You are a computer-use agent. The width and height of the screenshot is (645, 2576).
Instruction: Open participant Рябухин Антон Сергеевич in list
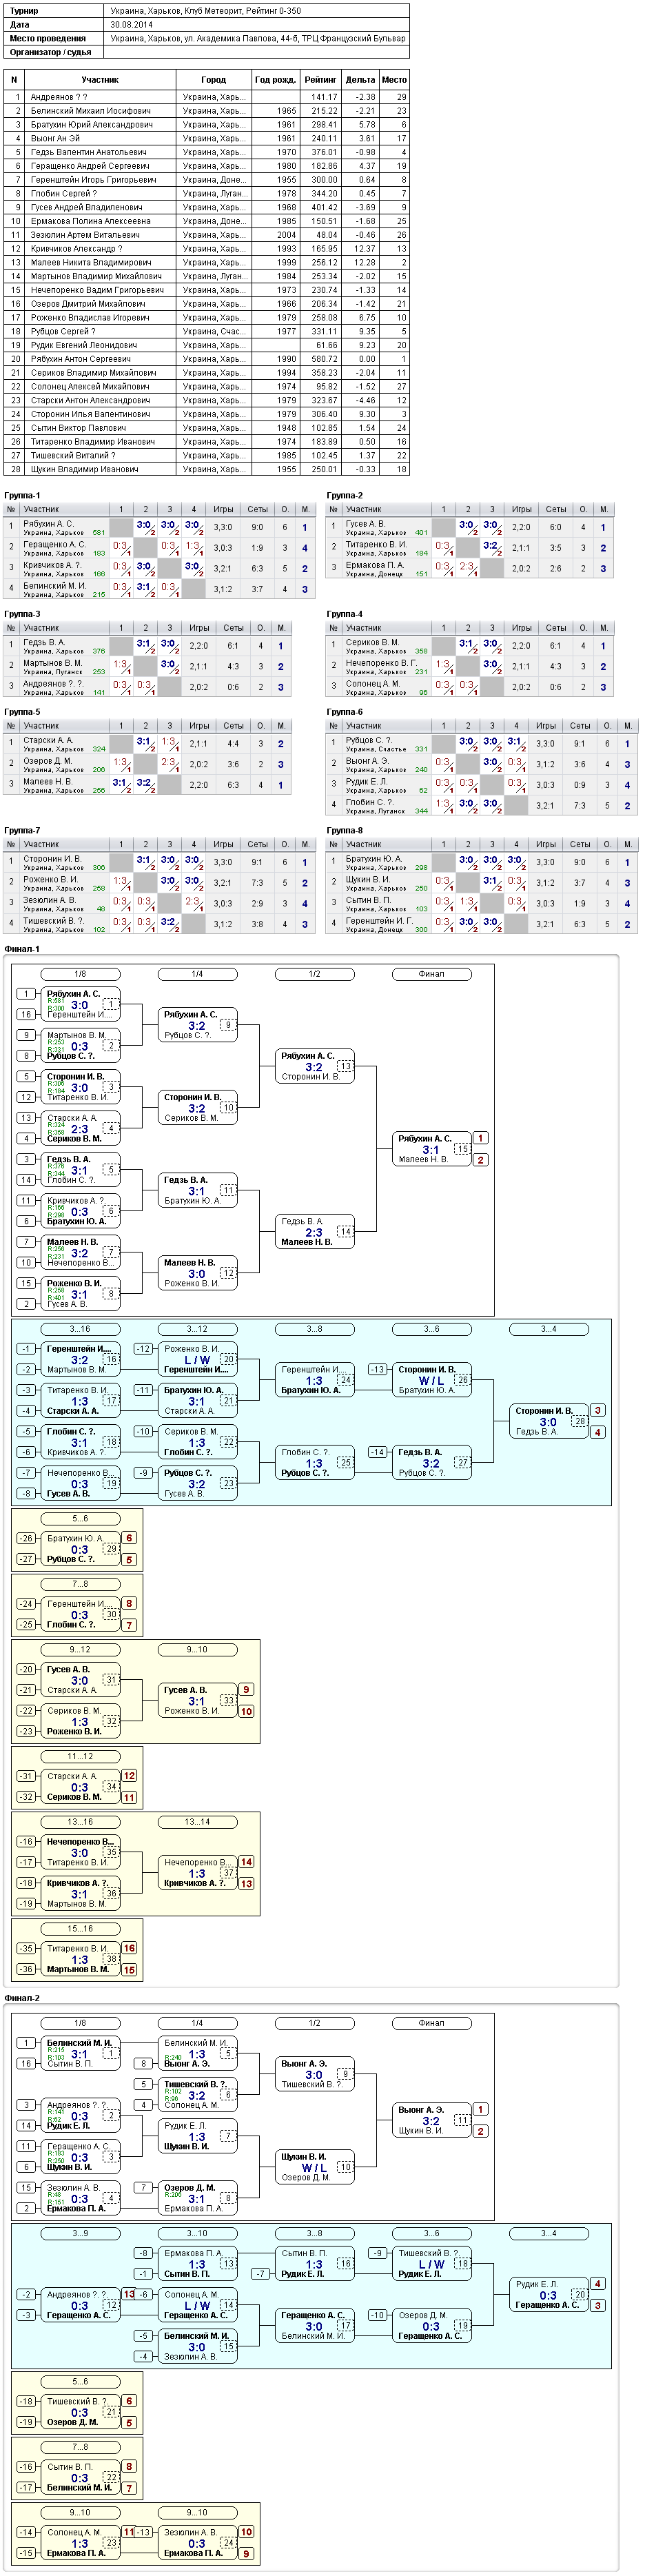coord(80,359)
